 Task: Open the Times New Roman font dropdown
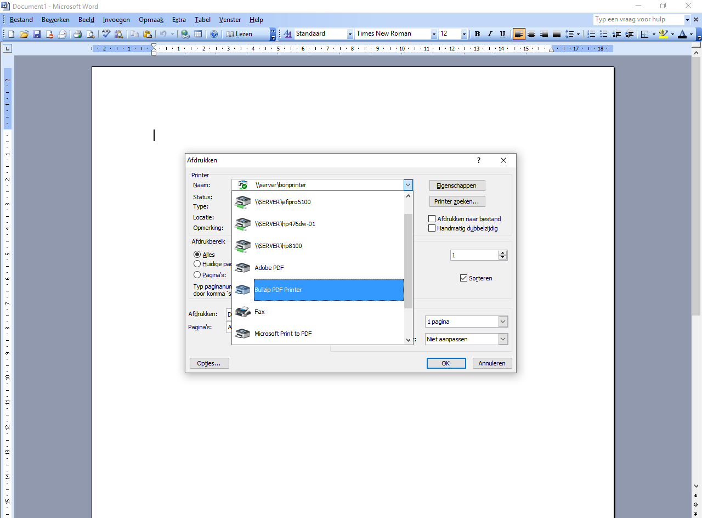(434, 34)
